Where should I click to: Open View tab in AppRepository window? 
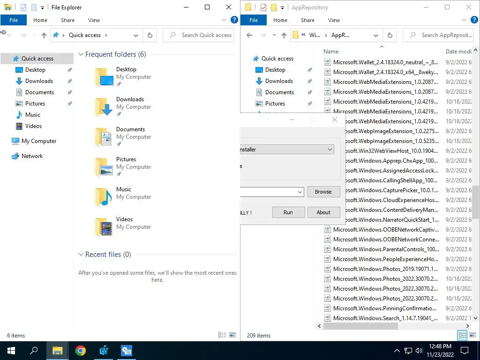pos(334,20)
